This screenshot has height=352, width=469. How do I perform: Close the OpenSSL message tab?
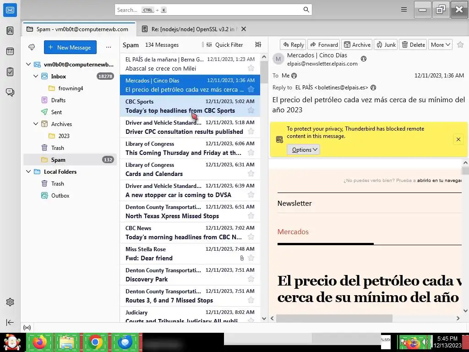[x=244, y=29]
